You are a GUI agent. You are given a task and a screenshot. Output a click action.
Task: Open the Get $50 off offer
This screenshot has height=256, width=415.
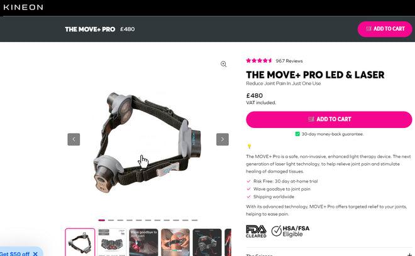point(14,253)
